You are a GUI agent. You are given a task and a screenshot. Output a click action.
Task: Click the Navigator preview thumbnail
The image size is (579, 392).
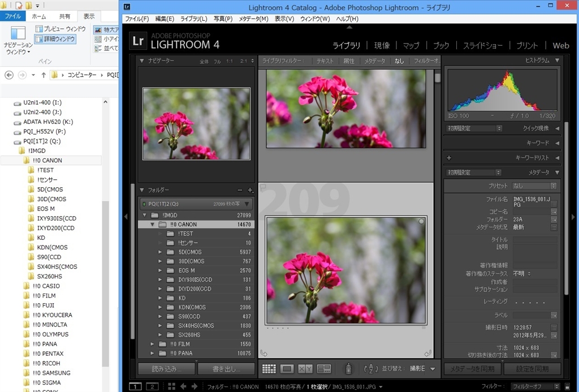click(196, 124)
